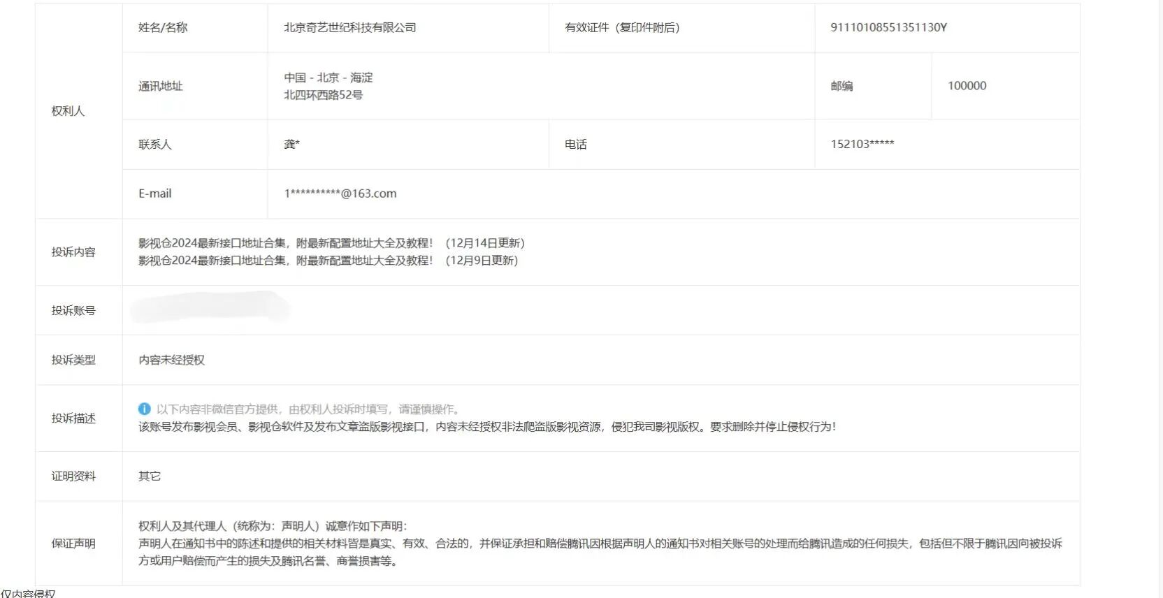Click the 邮编 label
This screenshot has width=1163, height=598.
coord(842,86)
